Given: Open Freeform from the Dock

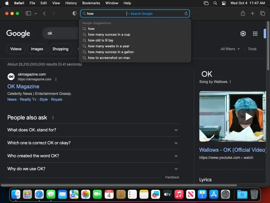Looking at the screenshot, I should pyautogui.click(x=156, y=194).
